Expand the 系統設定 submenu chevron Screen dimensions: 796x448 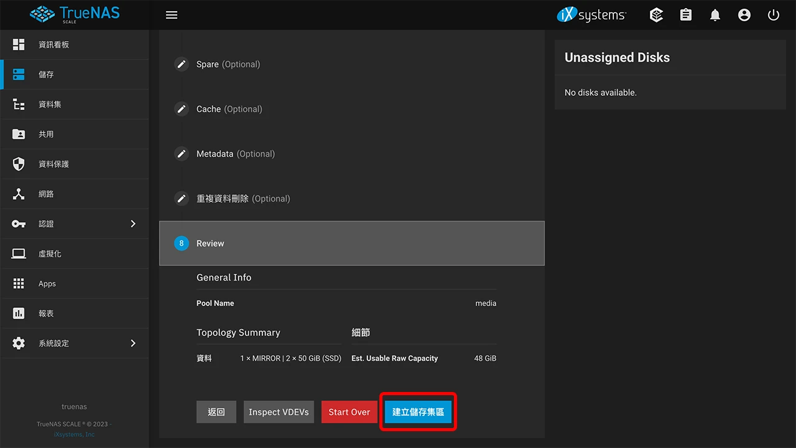click(x=133, y=343)
